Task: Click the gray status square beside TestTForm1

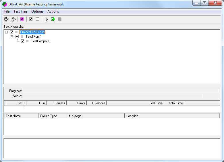Action: coord(22,37)
